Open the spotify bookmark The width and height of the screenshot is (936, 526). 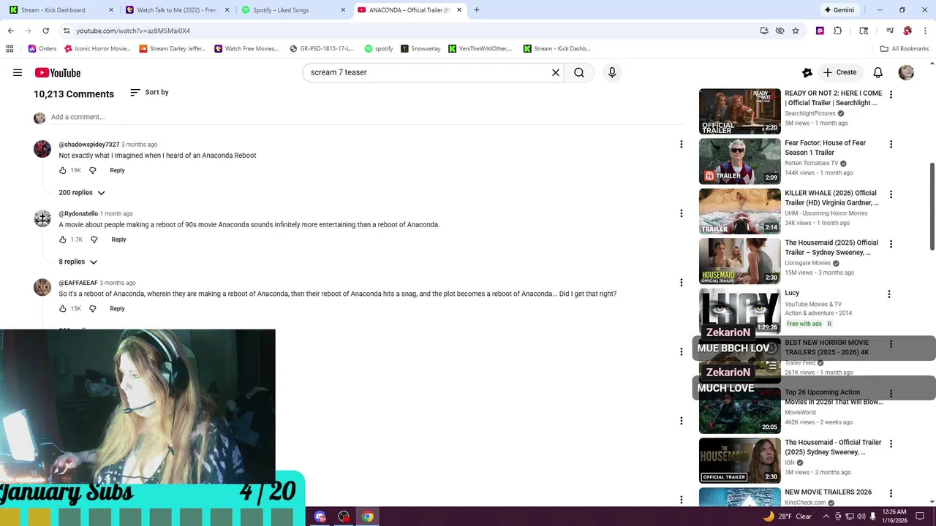[x=378, y=48]
